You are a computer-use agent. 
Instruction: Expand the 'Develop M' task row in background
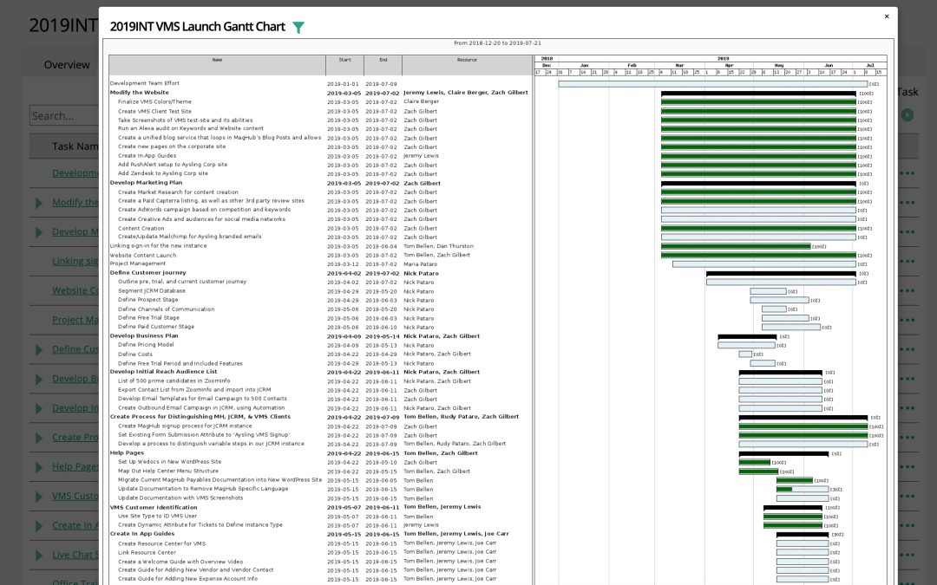point(39,232)
